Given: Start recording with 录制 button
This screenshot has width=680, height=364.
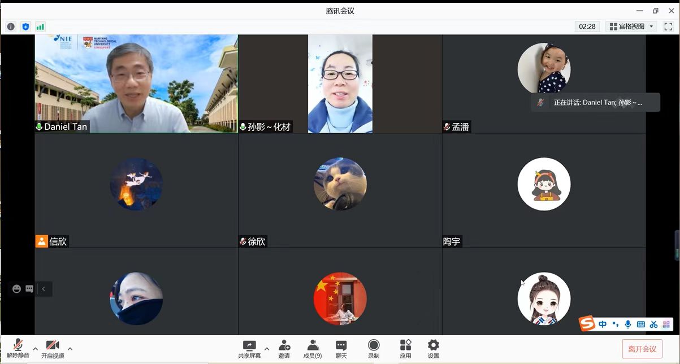Looking at the screenshot, I should (374, 349).
